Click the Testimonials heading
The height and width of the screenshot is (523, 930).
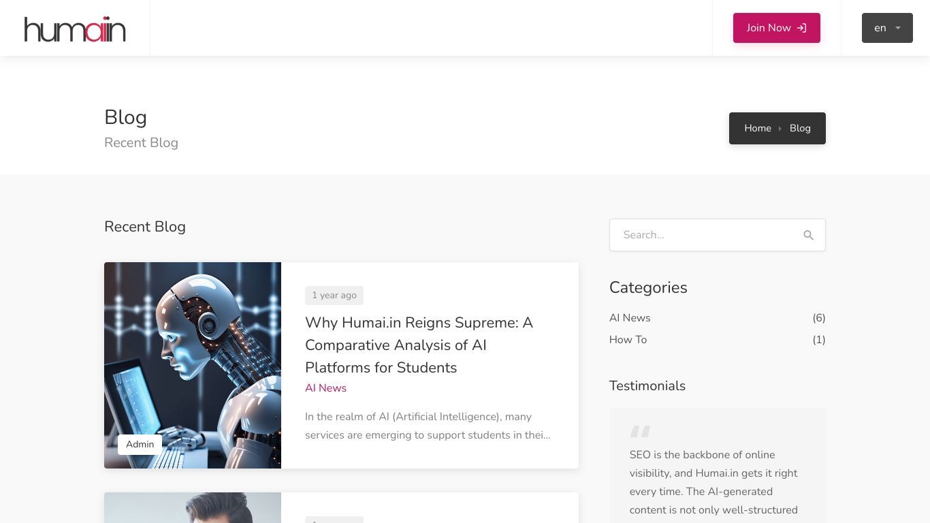[x=647, y=385]
